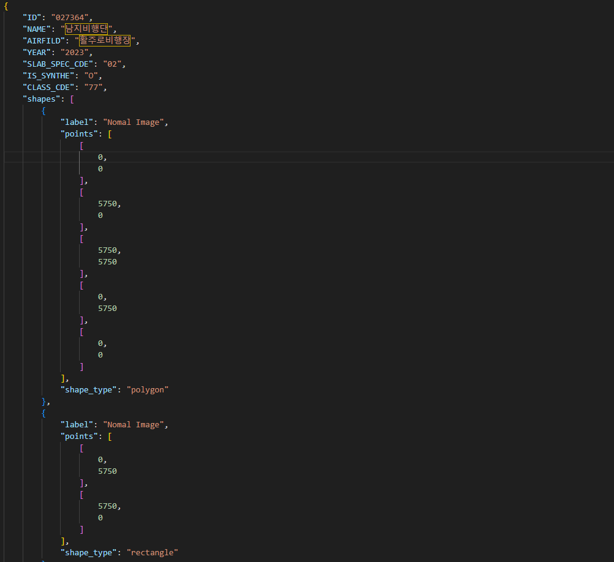This screenshot has width=614, height=562.
Task: Place cursor on the "IS_SYNTHE" key
Action: (48, 76)
